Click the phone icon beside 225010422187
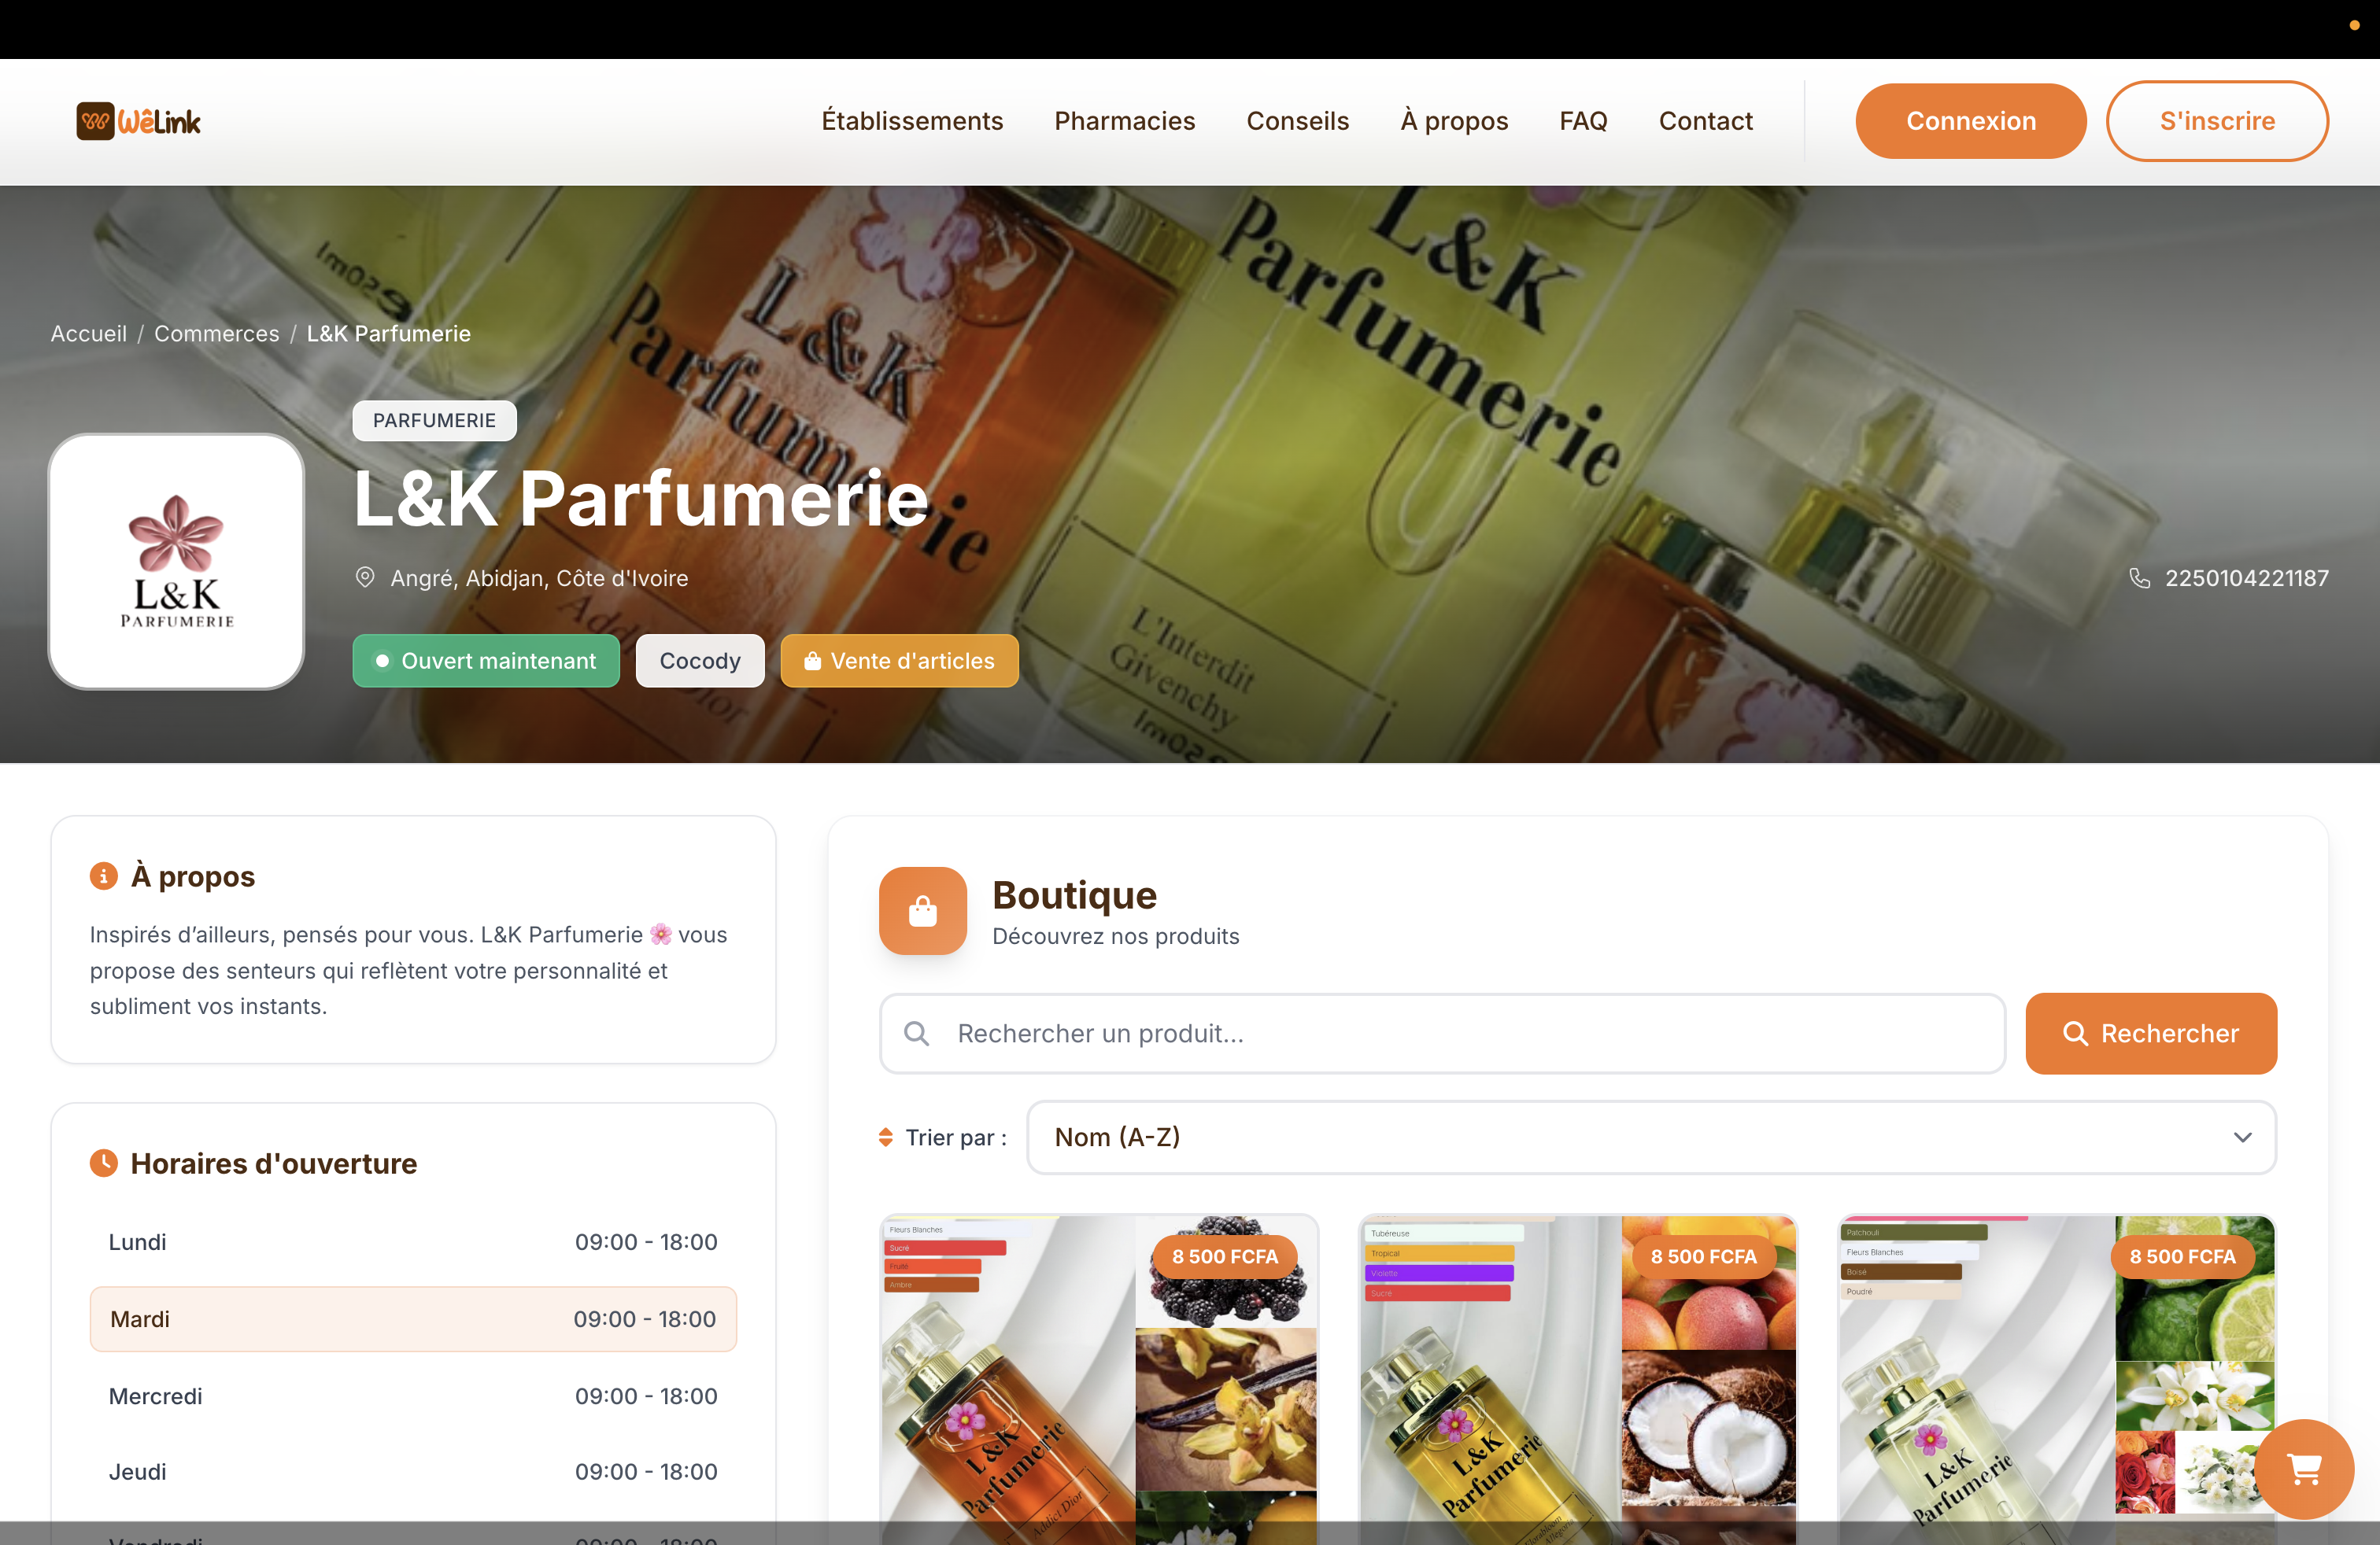Image resolution: width=2380 pixels, height=1545 pixels. [x=2139, y=577]
